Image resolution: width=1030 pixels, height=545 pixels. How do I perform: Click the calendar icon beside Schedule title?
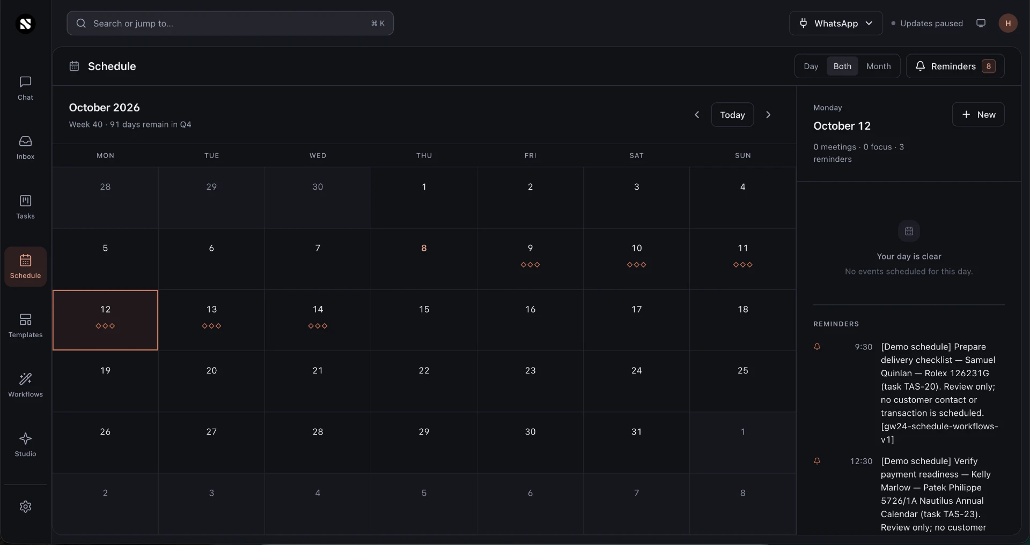tap(74, 66)
